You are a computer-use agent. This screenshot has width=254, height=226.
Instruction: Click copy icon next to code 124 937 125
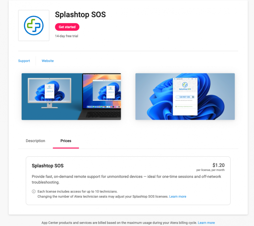193,97
